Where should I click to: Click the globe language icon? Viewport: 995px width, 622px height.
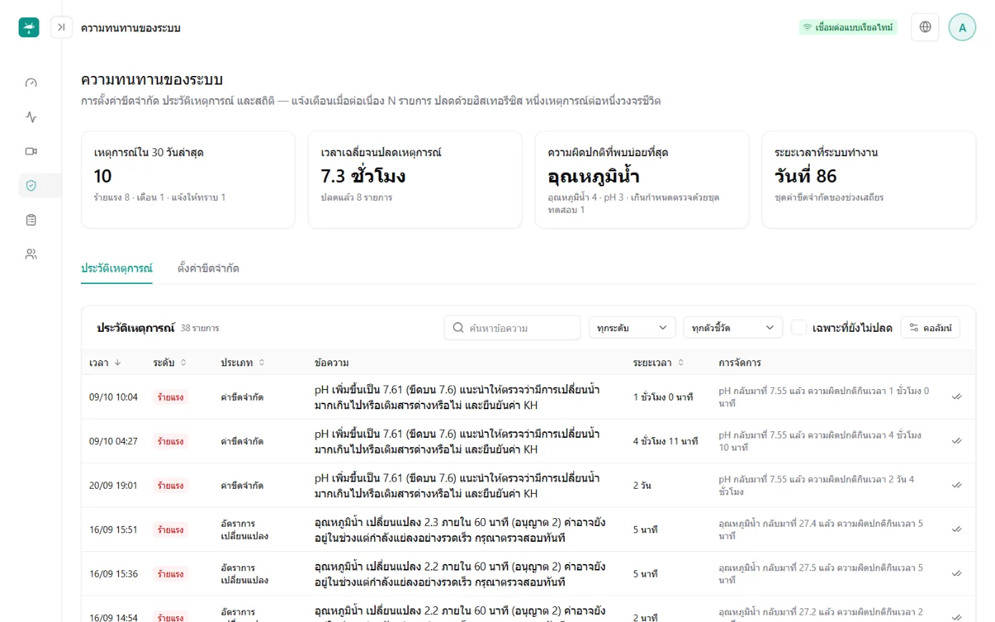(925, 27)
